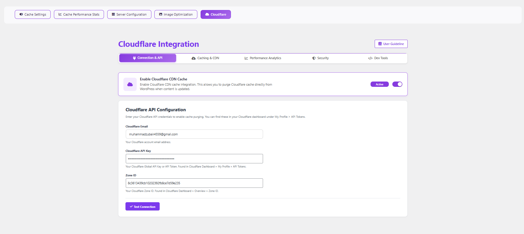524x234 pixels.
Task: Click the server icon on Server Configuration
Action: 113,14
